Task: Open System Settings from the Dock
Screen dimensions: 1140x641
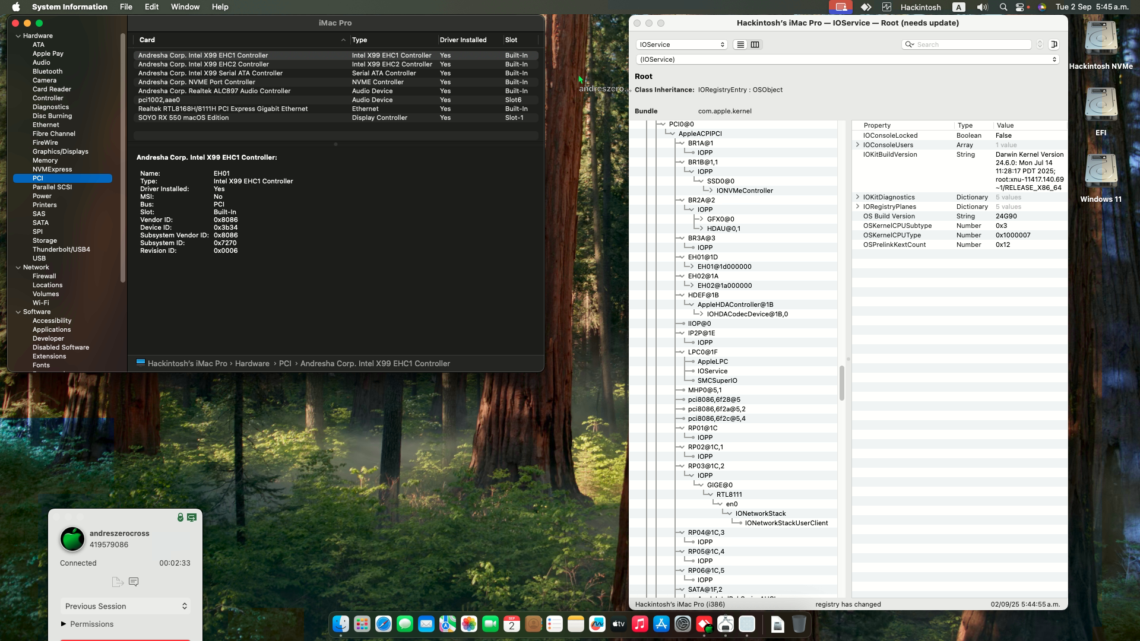Action: pyautogui.click(x=684, y=624)
